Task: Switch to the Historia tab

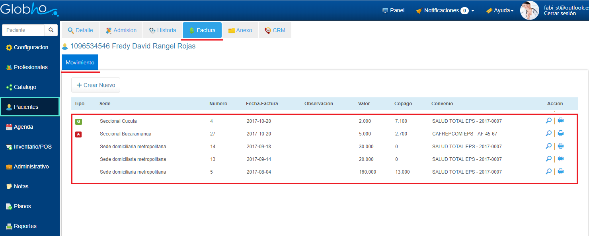Action: point(162,30)
